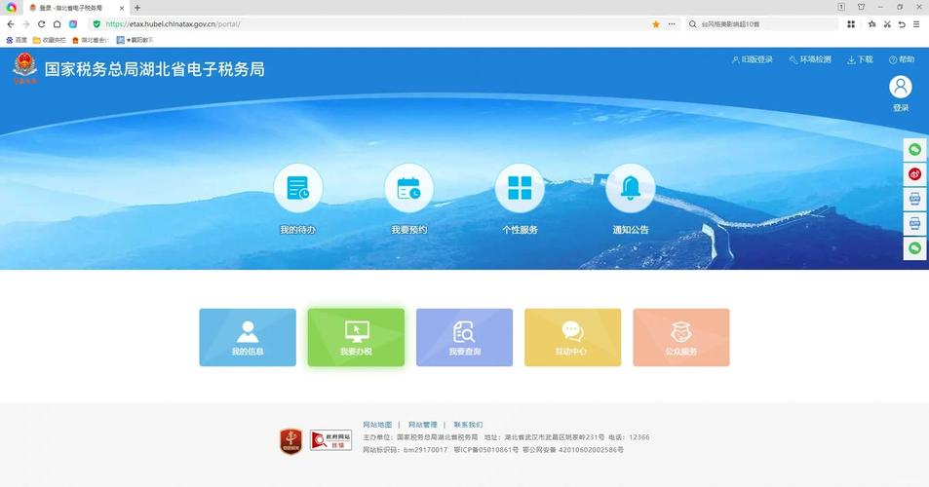Click the 鄂公网安备 42010602002586号 text
This screenshot has width=929, height=487.
click(573, 450)
